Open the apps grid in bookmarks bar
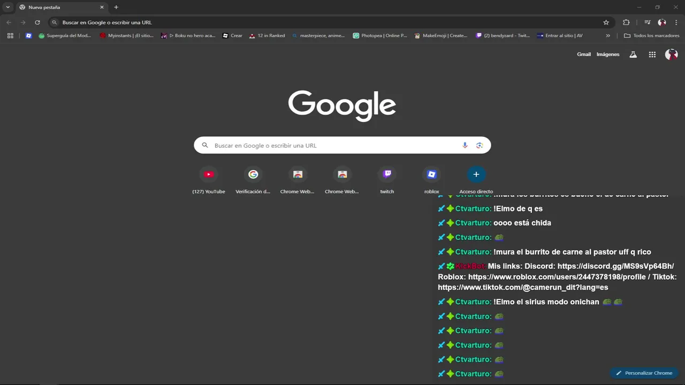The width and height of the screenshot is (685, 385). click(10, 36)
